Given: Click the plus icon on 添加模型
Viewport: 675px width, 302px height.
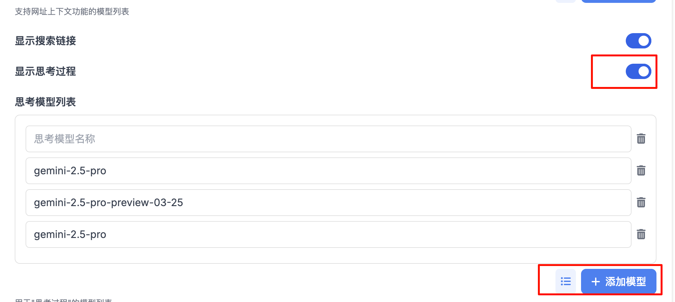Looking at the screenshot, I should coord(595,282).
